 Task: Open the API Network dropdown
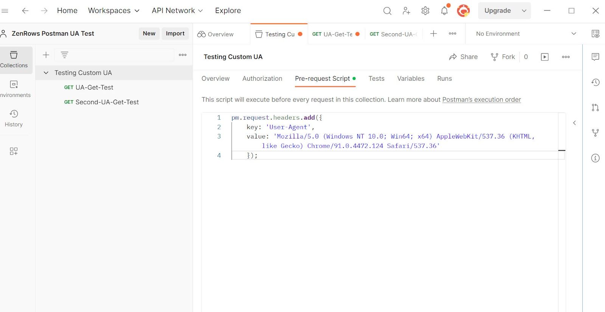(177, 11)
